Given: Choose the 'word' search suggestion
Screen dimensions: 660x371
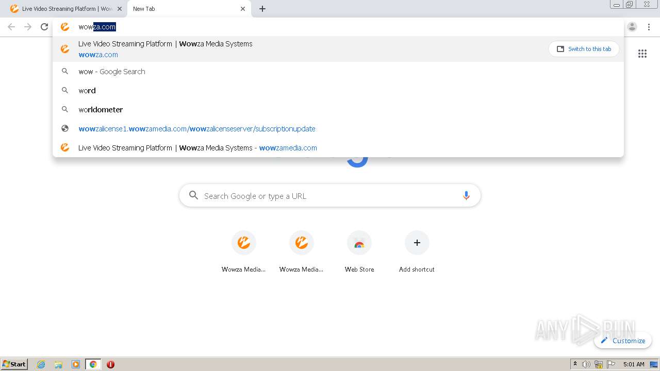Looking at the screenshot, I should [338, 91].
